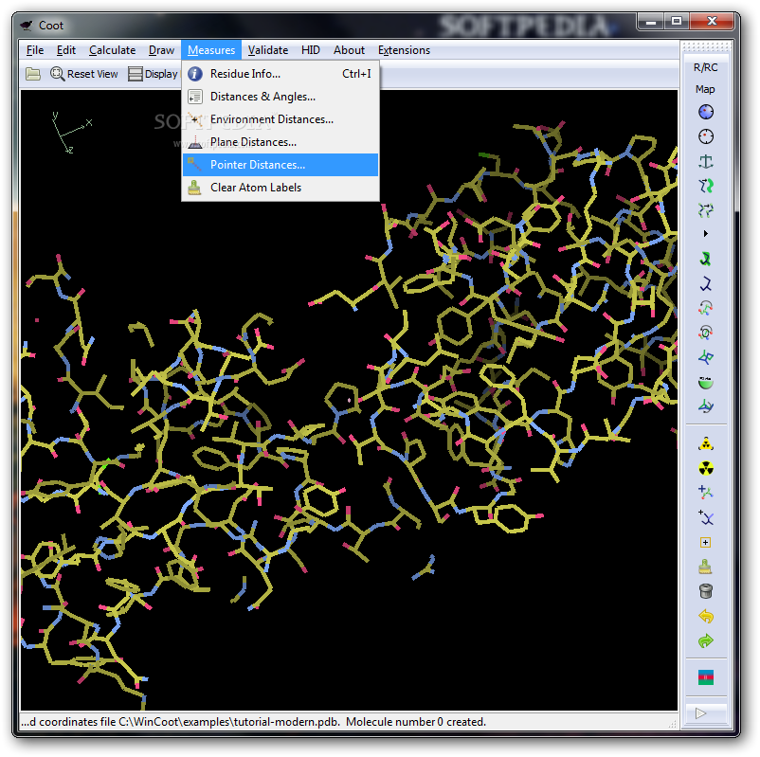Minimize the Coot window
The height and width of the screenshot is (757, 760).
[651, 22]
